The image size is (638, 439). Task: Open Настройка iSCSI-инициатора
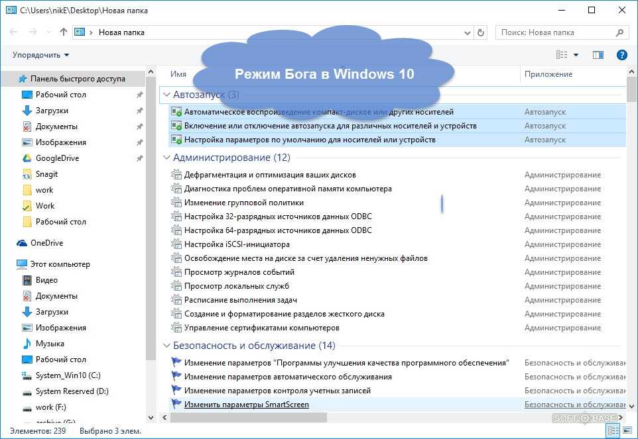(x=237, y=244)
